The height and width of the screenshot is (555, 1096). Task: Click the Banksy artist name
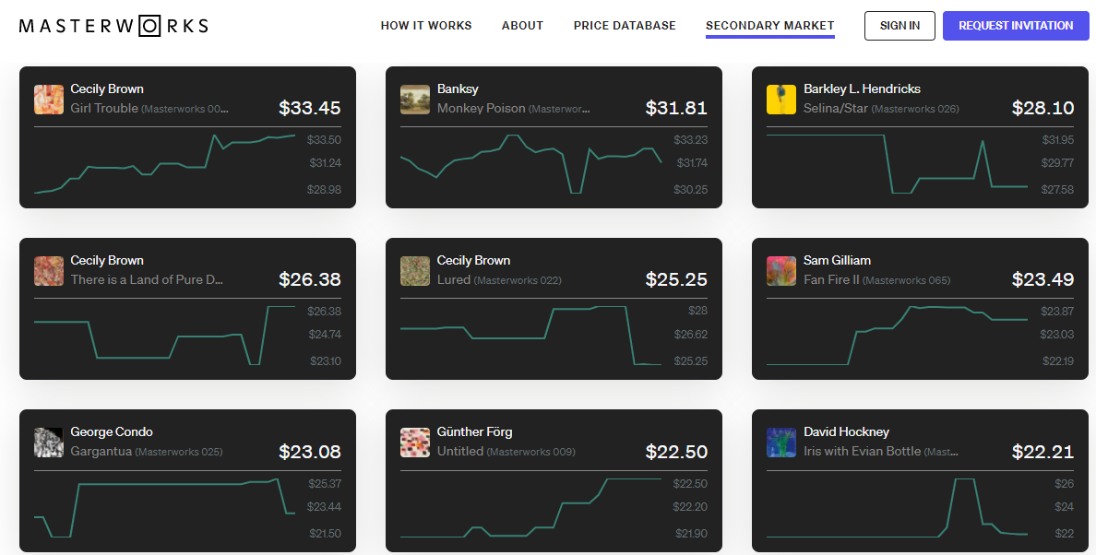click(458, 89)
